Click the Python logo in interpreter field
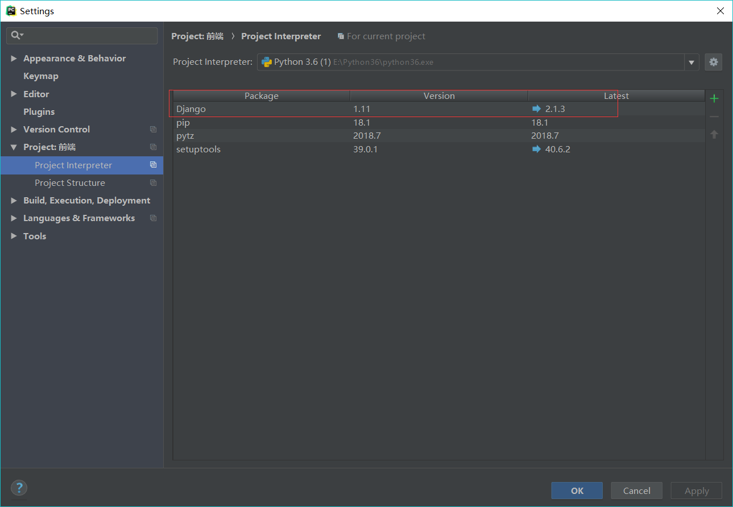The height and width of the screenshot is (507, 733). click(x=266, y=62)
